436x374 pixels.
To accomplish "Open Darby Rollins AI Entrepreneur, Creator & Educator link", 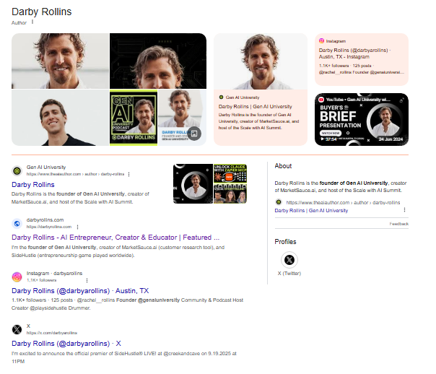I will point(115,238).
